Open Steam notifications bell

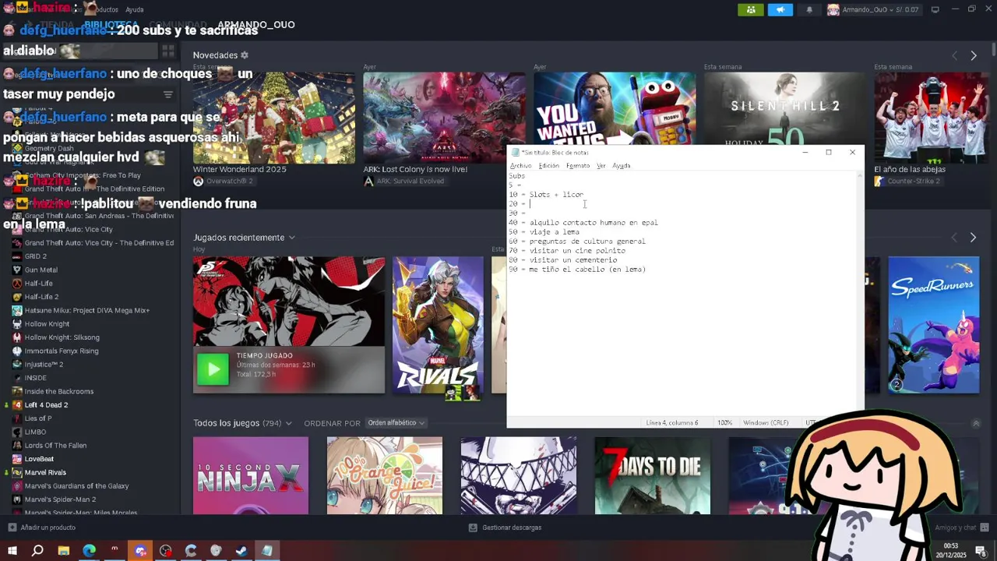coord(809,9)
